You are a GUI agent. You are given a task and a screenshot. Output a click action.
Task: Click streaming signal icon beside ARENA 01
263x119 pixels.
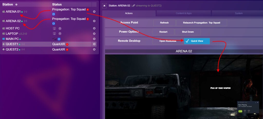(25, 12)
